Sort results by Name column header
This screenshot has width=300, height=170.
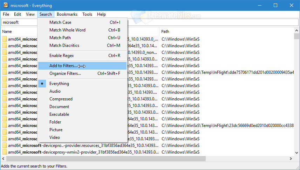[x=7, y=31]
